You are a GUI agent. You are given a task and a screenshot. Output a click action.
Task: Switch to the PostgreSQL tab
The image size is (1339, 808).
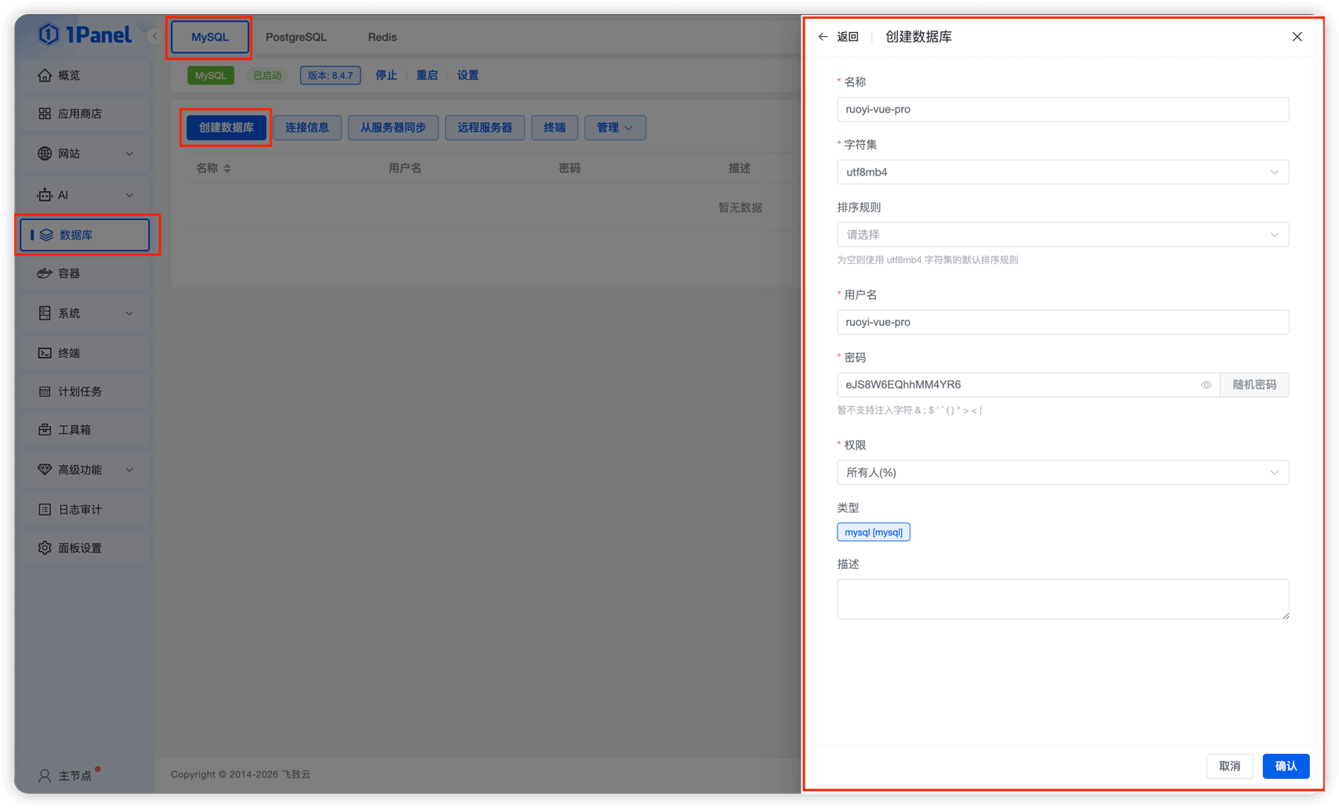click(x=295, y=37)
